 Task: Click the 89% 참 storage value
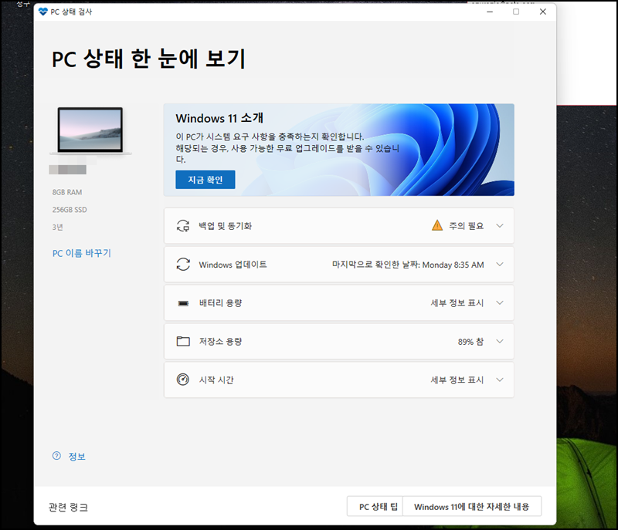[470, 342]
